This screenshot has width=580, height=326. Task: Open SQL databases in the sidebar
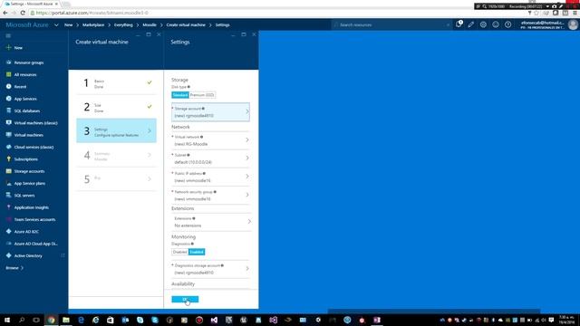pos(27,110)
